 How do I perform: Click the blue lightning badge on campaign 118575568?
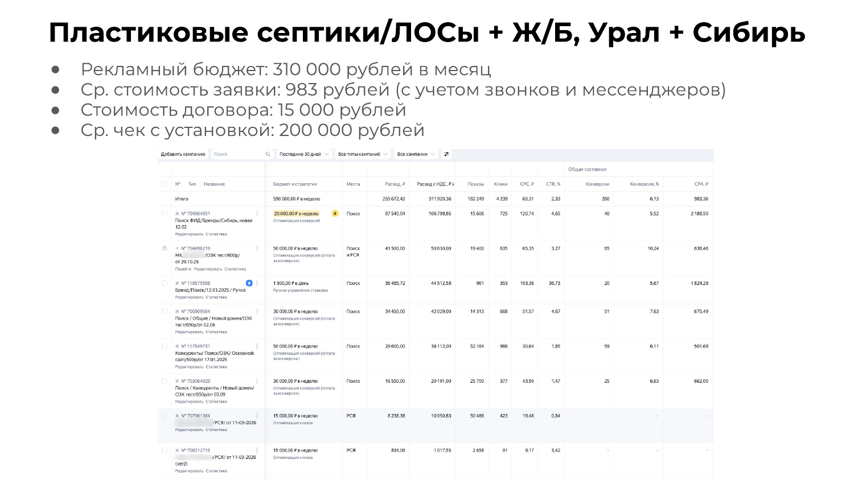click(249, 283)
